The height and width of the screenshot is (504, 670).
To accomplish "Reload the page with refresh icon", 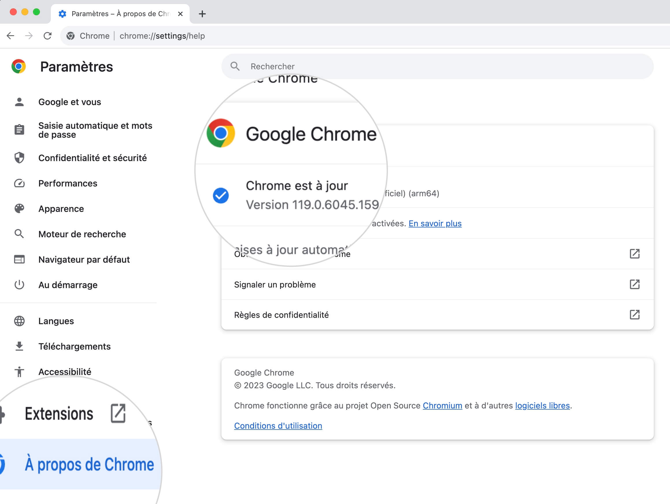I will [x=48, y=36].
